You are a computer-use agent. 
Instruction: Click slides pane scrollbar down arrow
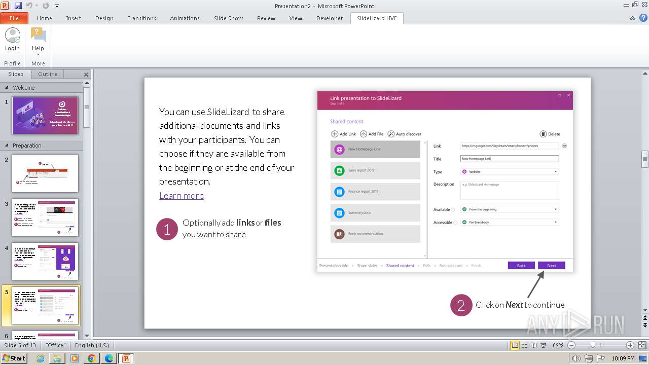(87, 336)
